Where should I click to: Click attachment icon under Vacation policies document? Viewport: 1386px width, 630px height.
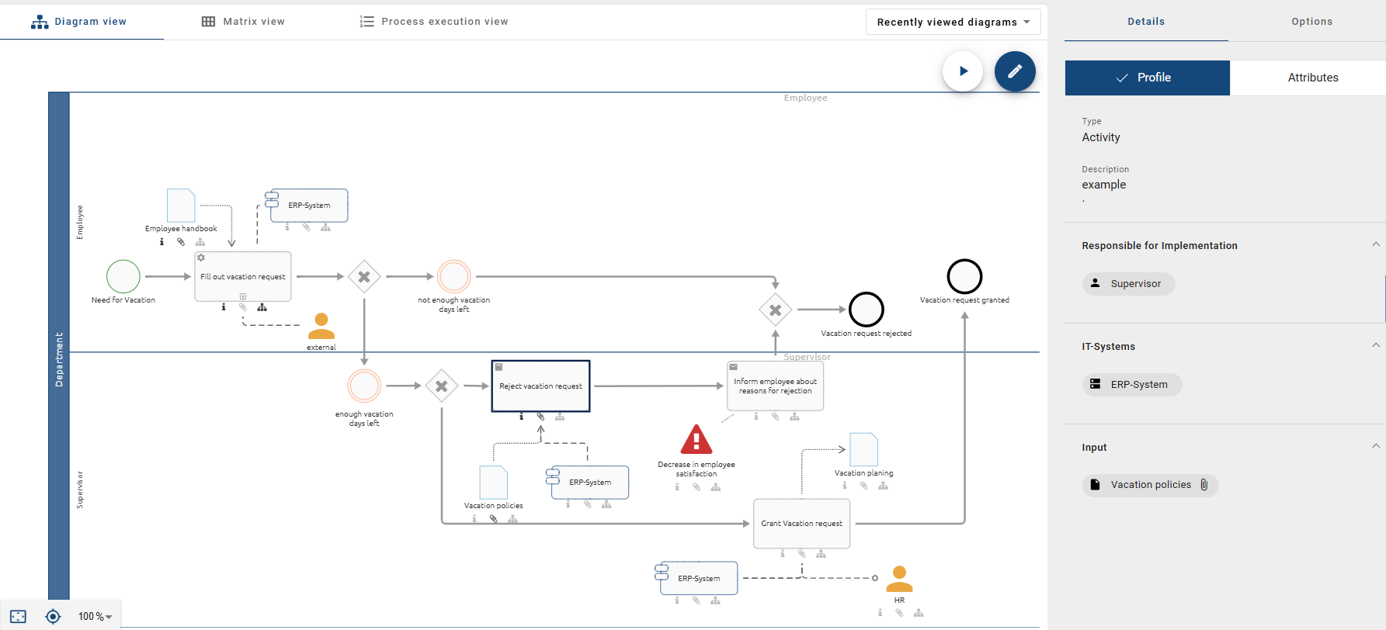493,519
